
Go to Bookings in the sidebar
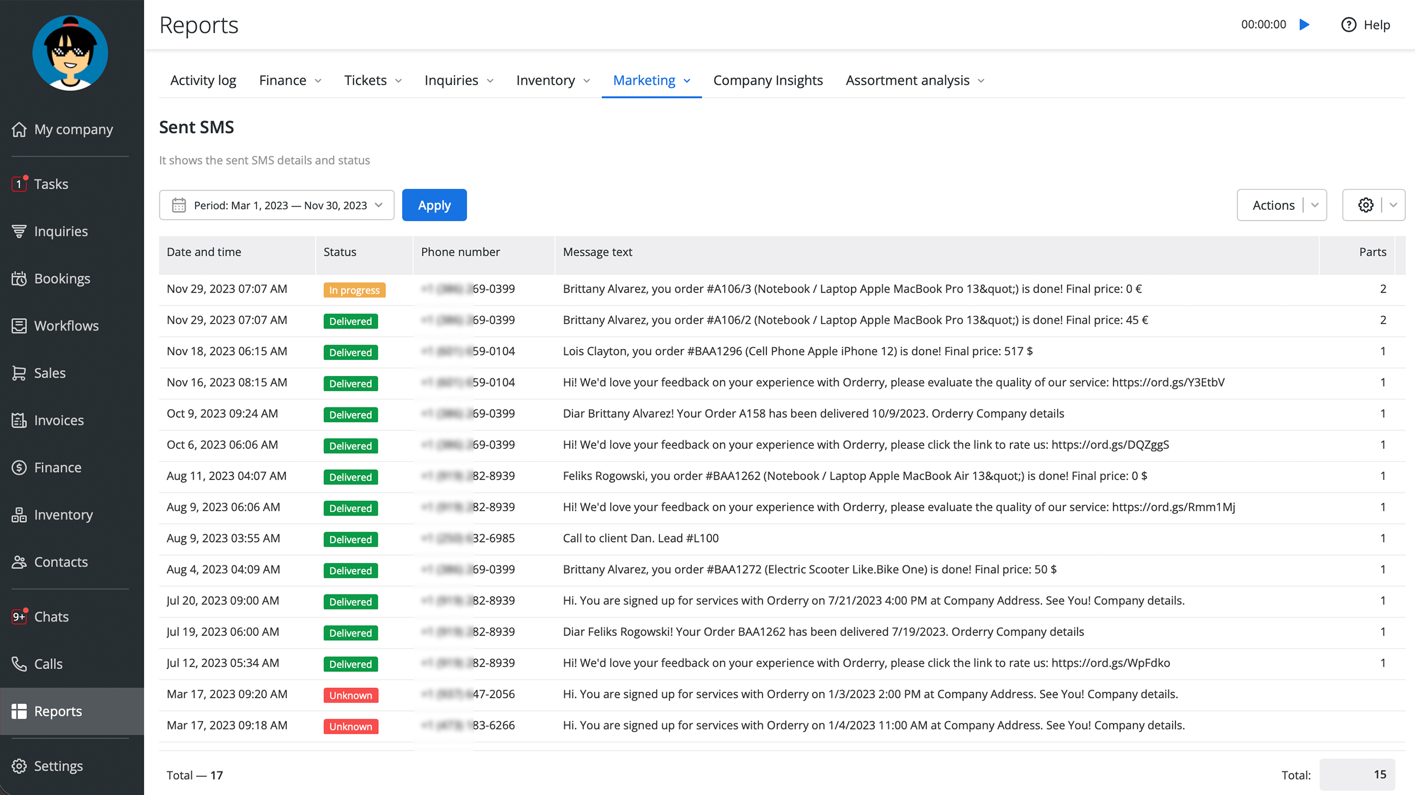62,278
